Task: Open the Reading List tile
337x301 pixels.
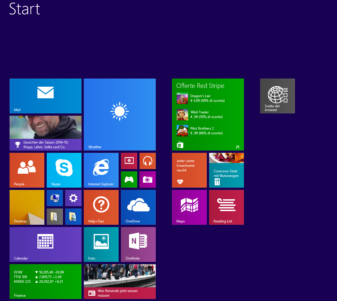Action: pos(227,207)
